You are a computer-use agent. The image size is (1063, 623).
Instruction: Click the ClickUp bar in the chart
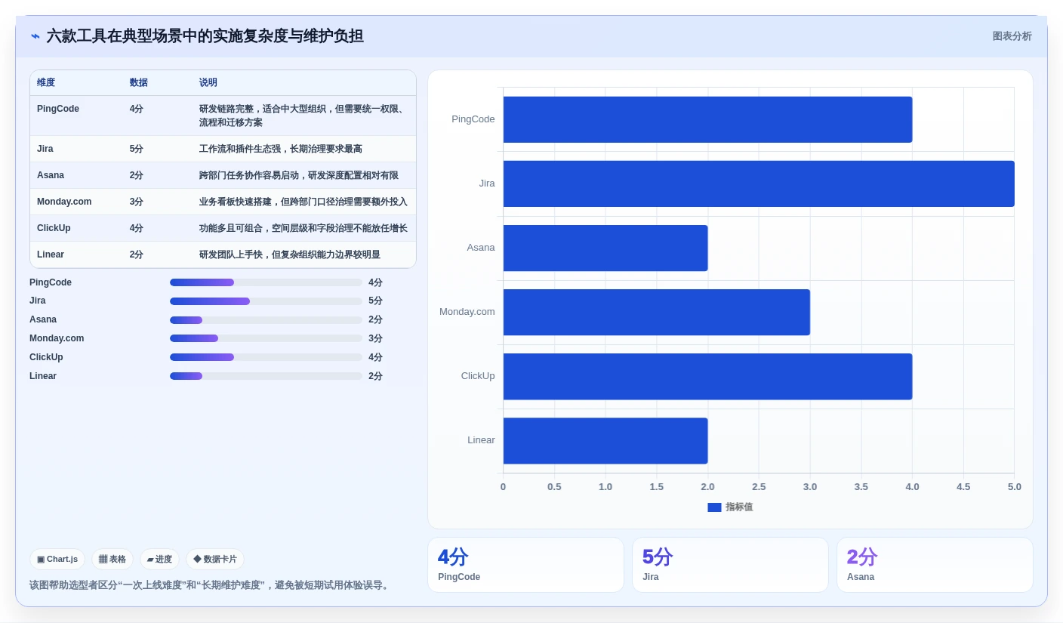pyautogui.click(x=707, y=376)
